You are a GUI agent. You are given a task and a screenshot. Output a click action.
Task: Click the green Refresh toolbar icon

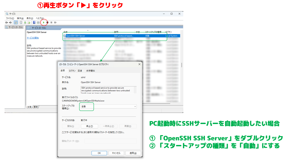point(25,23)
